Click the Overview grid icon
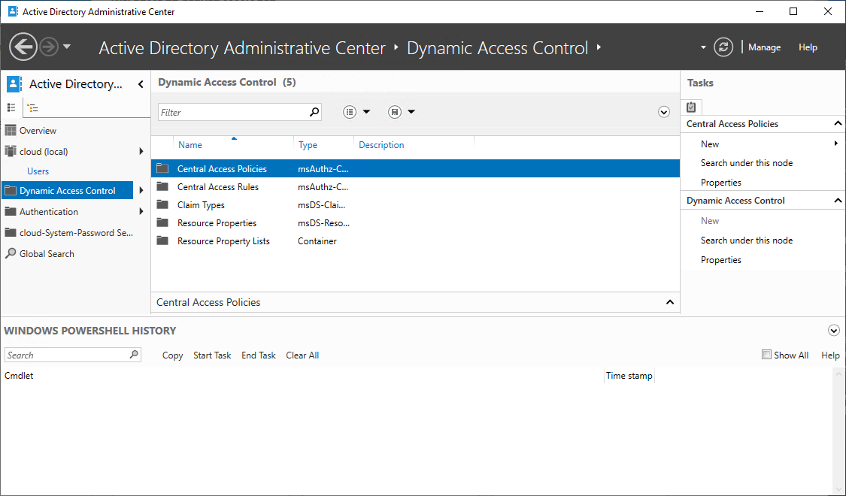This screenshot has width=846, height=496. [x=11, y=130]
